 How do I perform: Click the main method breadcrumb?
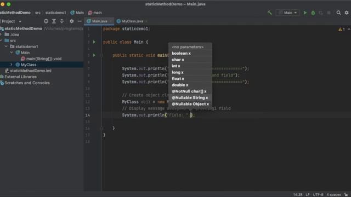tap(95, 13)
